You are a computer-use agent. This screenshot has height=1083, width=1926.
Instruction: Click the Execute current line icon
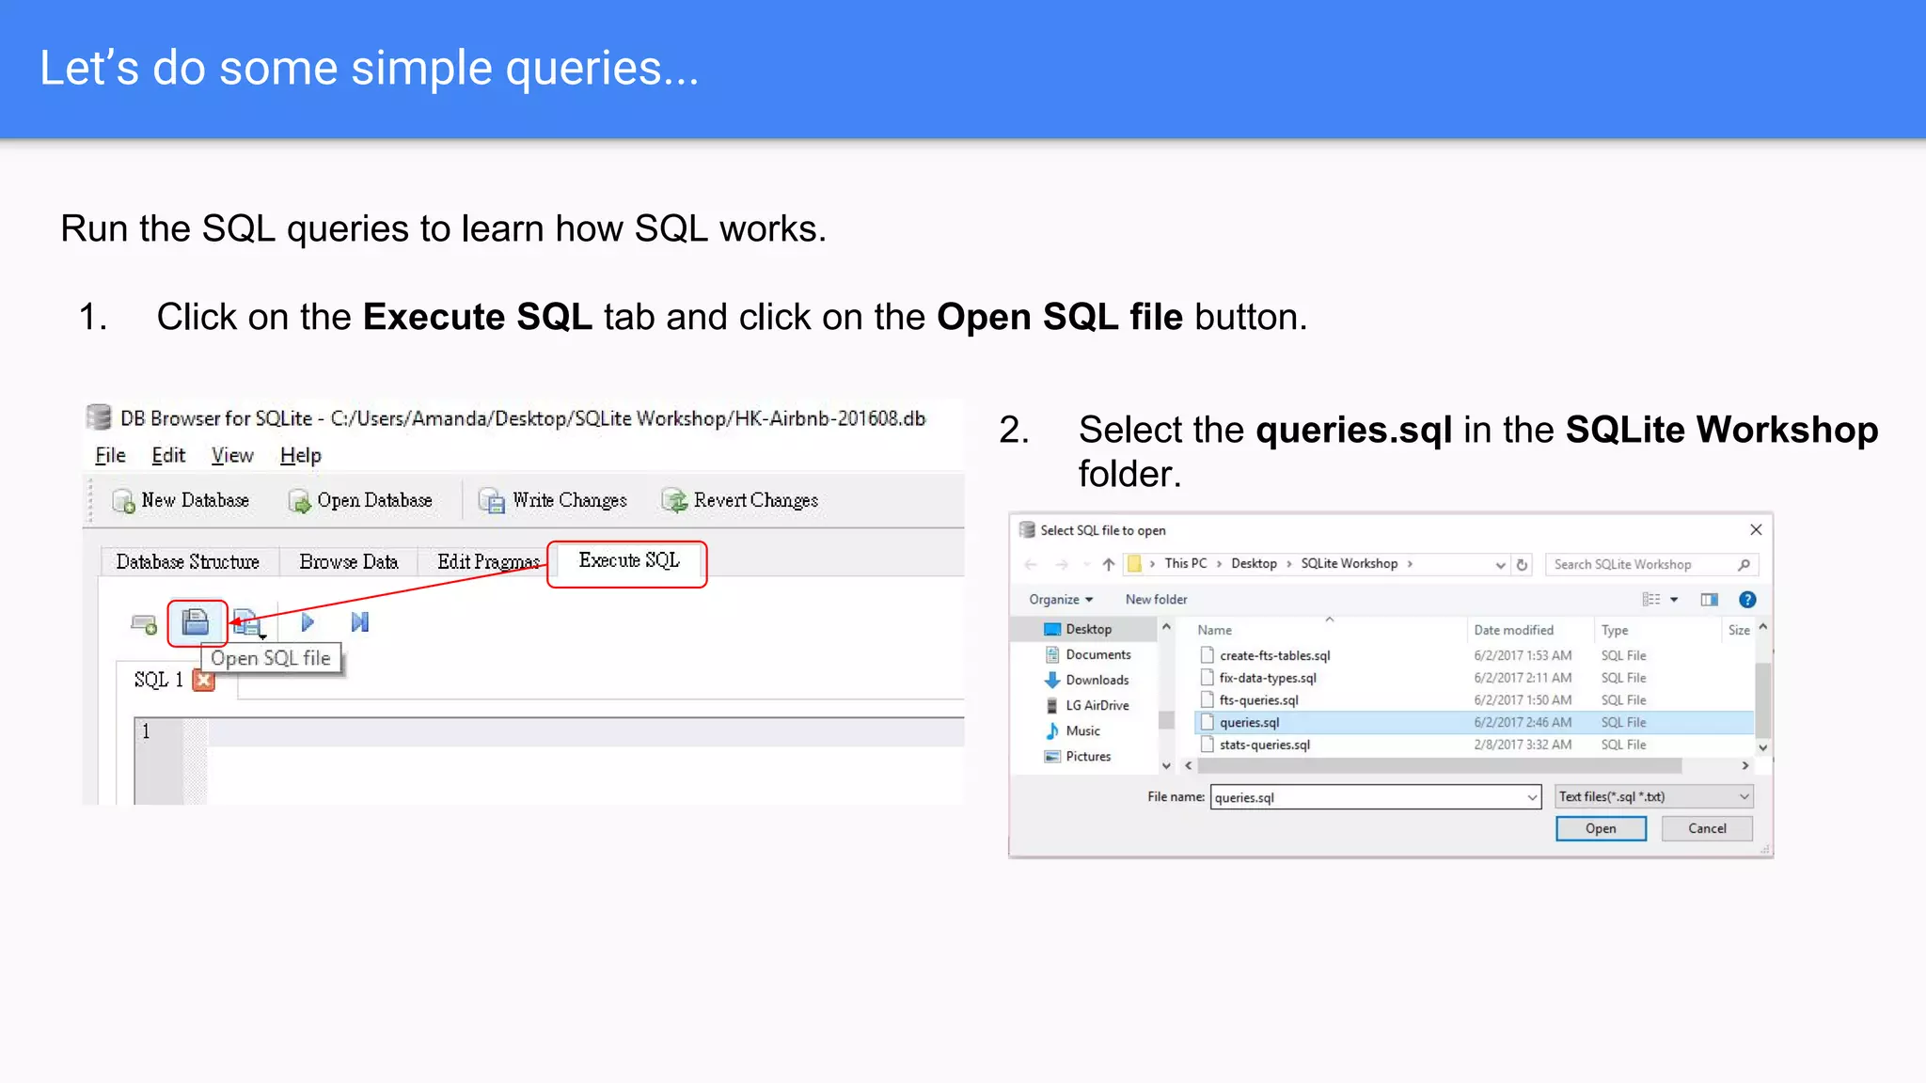(360, 621)
